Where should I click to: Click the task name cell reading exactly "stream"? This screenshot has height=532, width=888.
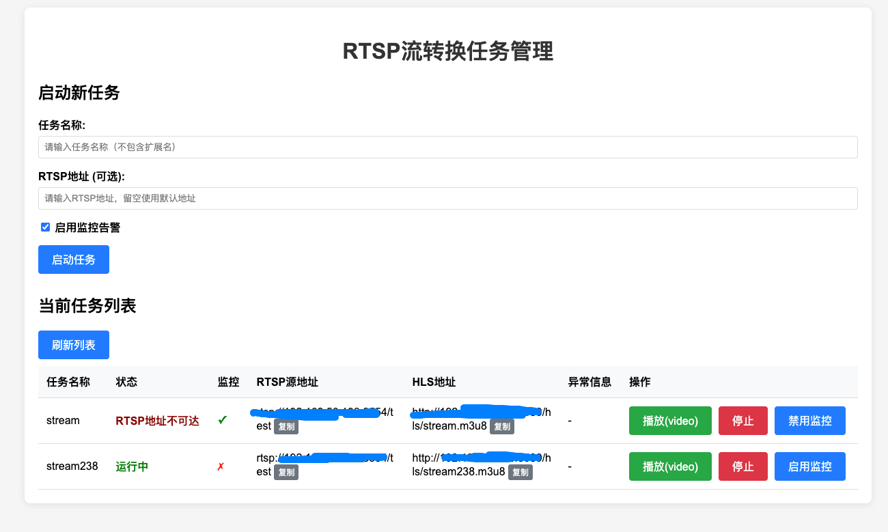(63, 421)
